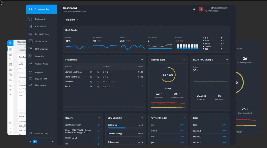
Task: Click the 'aktie nio' keyword row
Action: click(104, 82)
